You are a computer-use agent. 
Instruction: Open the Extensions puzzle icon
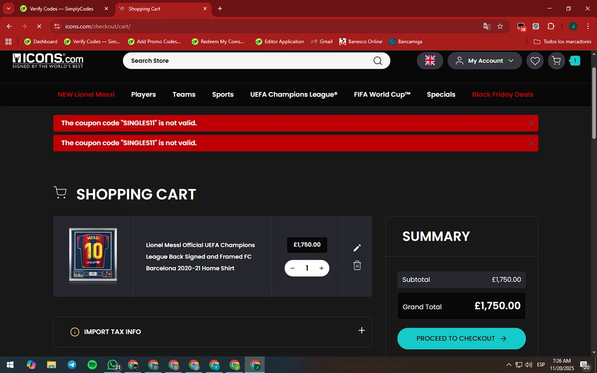point(551,27)
